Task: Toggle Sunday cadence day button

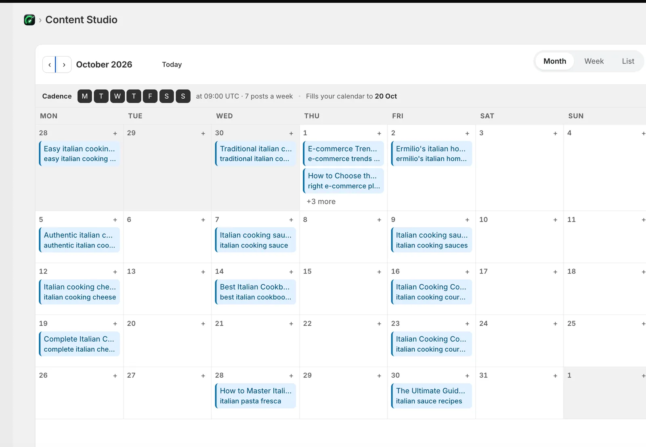Action: [x=183, y=96]
